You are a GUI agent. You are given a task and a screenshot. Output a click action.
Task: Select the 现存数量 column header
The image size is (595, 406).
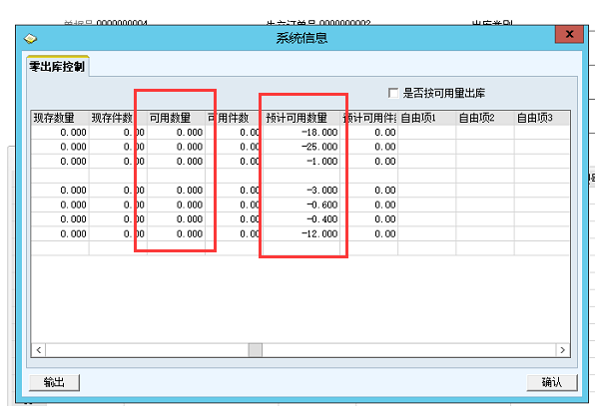click(x=60, y=118)
